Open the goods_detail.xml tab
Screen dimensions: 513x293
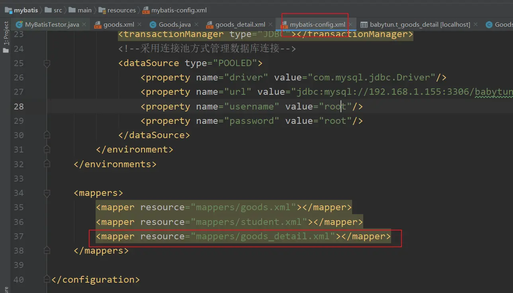coord(240,25)
